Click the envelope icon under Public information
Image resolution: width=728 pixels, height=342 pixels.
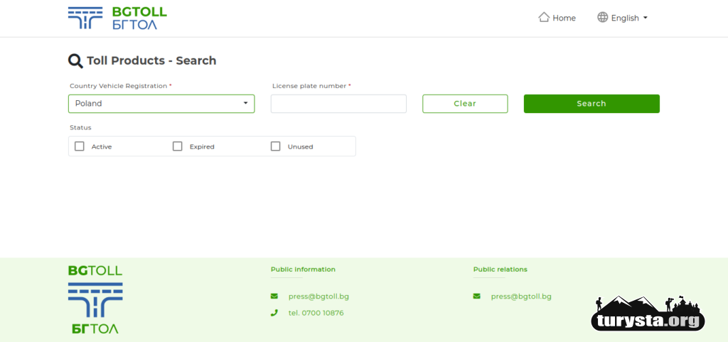(x=274, y=296)
